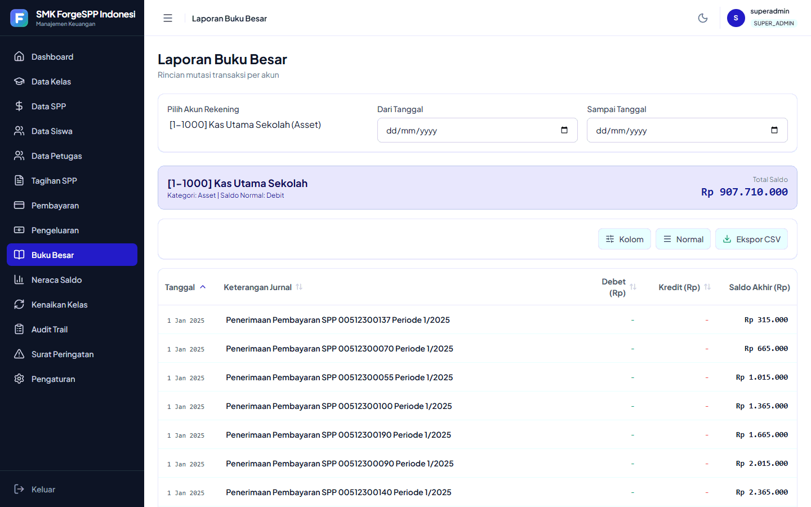
Task: Click row SPP 00512300070 Periode 1/2025
Action: point(478,349)
